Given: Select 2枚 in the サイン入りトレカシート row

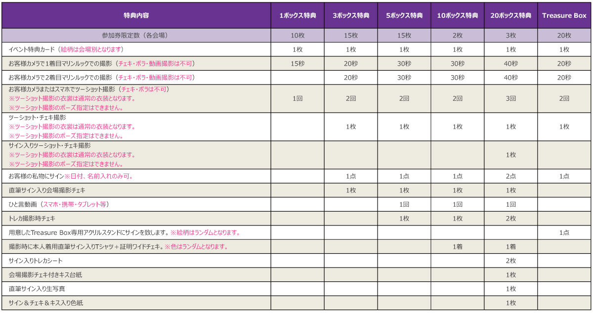Looking at the screenshot, I should click(511, 261).
